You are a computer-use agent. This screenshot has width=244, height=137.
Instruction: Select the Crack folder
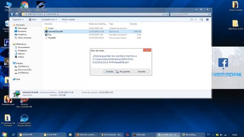[x=51, y=28]
